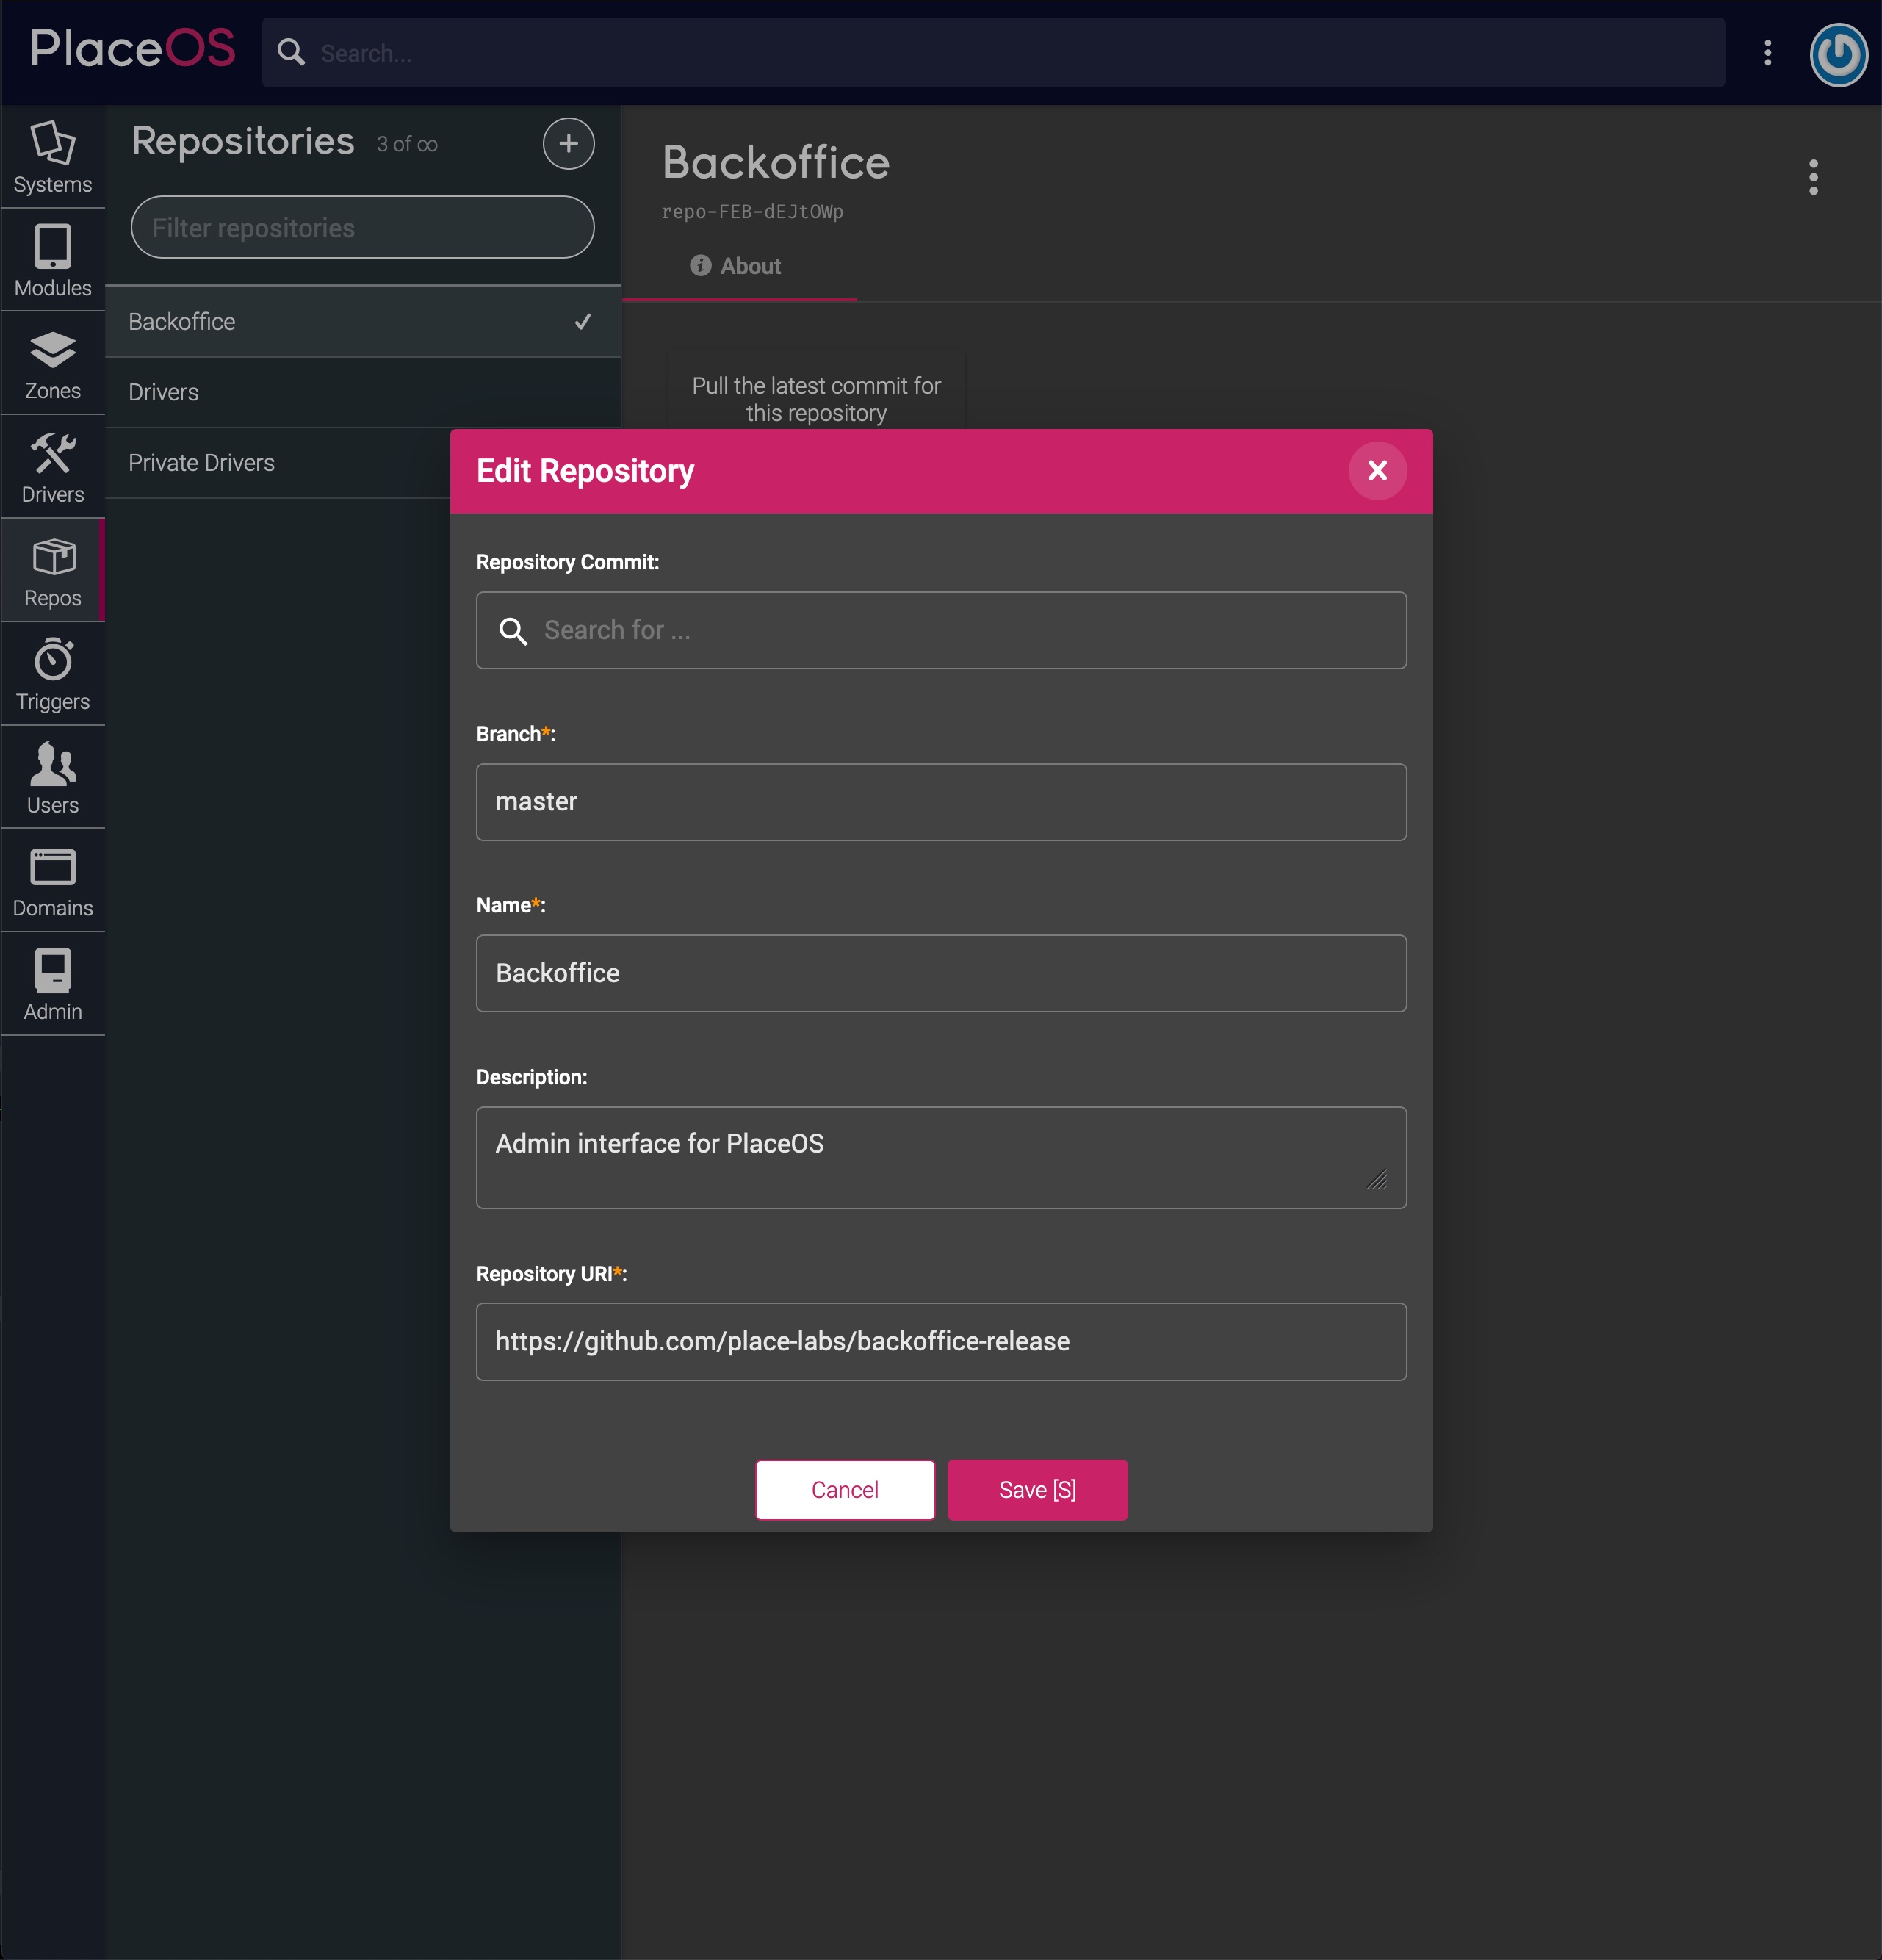Click the Repository Commit search field
The width and height of the screenshot is (1882, 1960).
pos(940,630)
